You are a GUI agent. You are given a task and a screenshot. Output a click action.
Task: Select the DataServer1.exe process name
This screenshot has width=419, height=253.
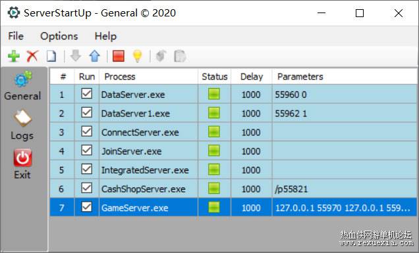click(x=136, y=114)
